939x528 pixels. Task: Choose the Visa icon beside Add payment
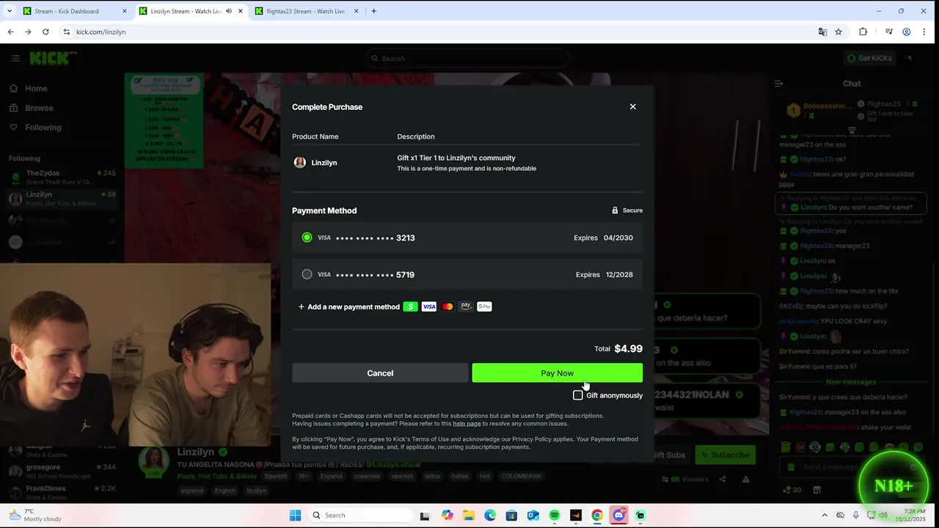click(429, 307)
